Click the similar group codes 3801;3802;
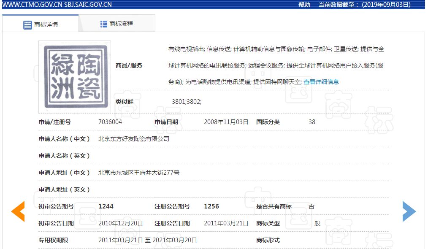Viewport: 428px width, 249px height. (x=187, y=102)
